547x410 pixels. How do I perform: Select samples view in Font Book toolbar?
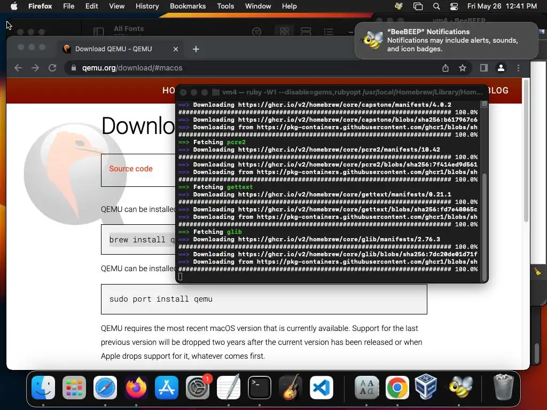(306, 31)
